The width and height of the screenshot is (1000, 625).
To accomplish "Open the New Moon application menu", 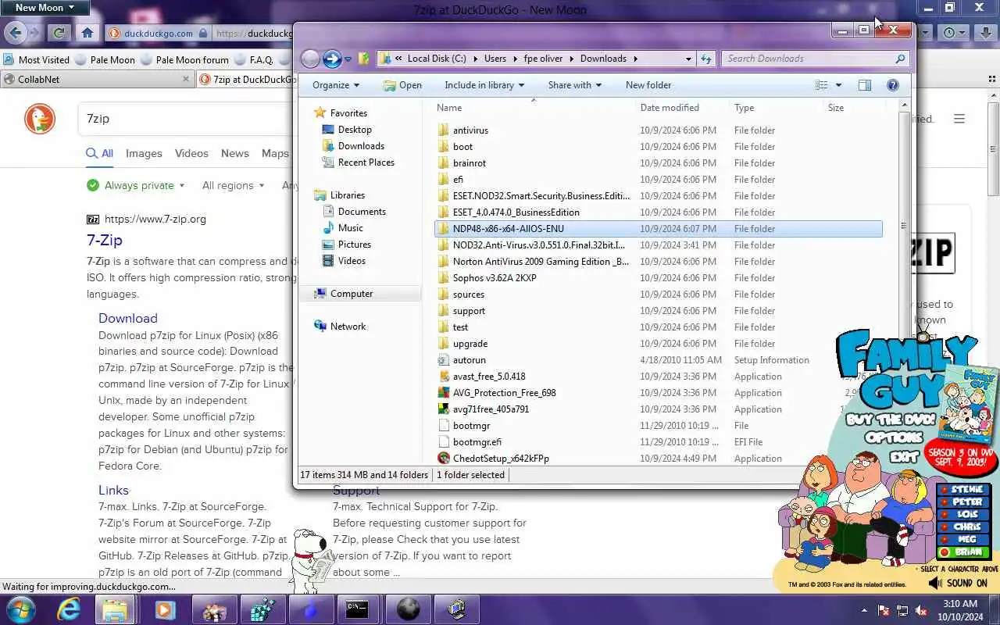I will pyautogui.click(x=45, y=8).
